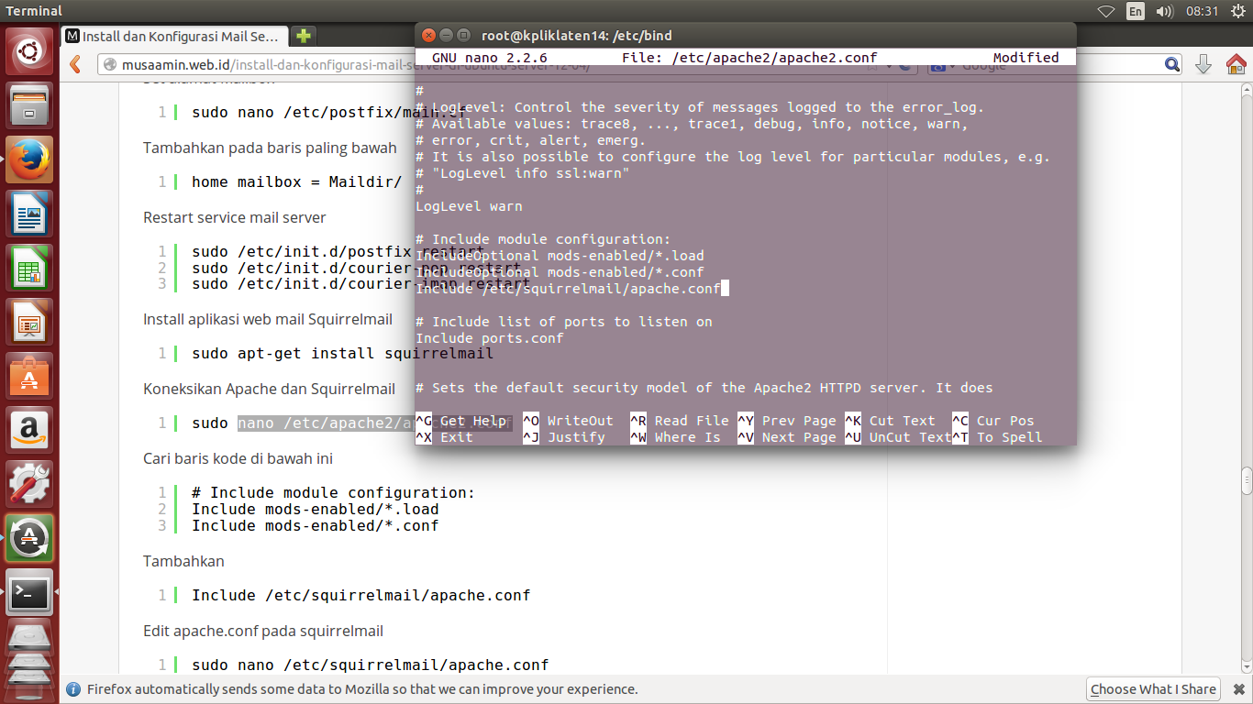The height and width of the screenshot is (704, 1253).
Task: Click 'File: /etc/apache2/apache2.conf' in nano header
Action: coord(749,57)
